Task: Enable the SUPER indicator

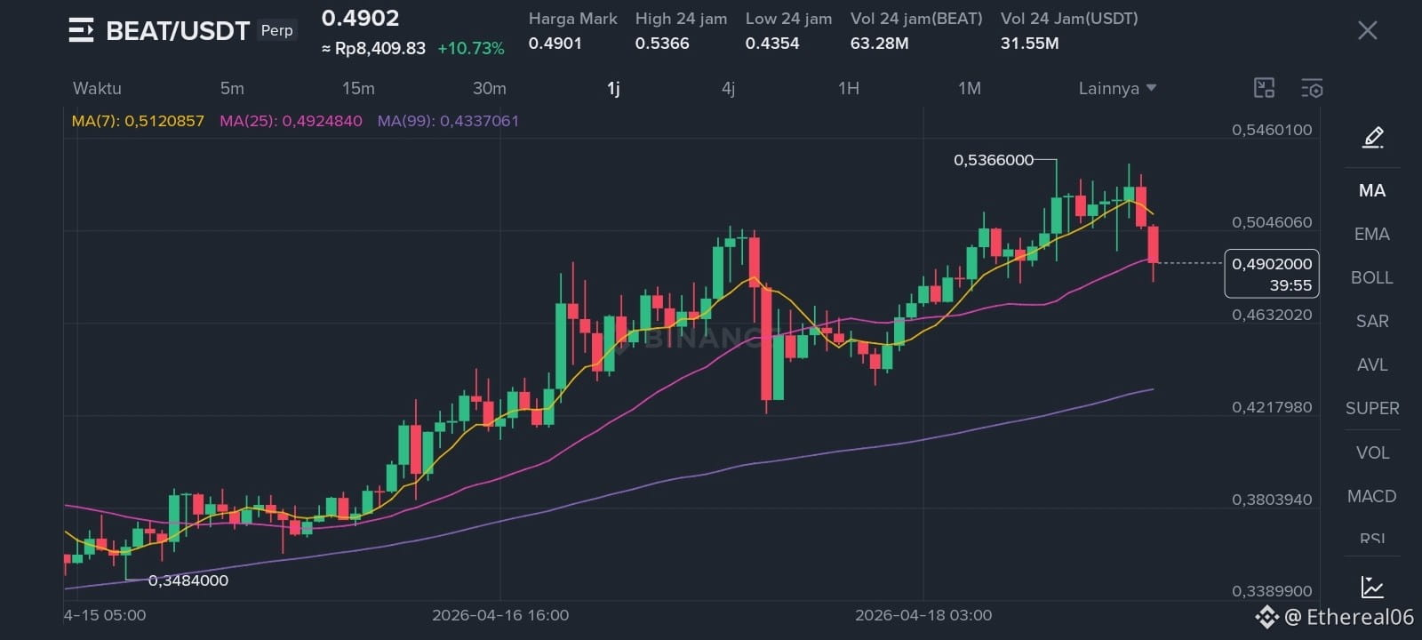Action: tap(1372, 408)
